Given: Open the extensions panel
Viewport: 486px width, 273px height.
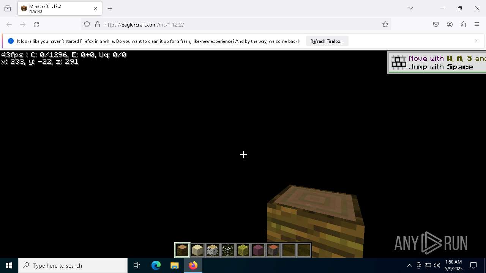Looking at the screenshot, I should coord(463,25).
